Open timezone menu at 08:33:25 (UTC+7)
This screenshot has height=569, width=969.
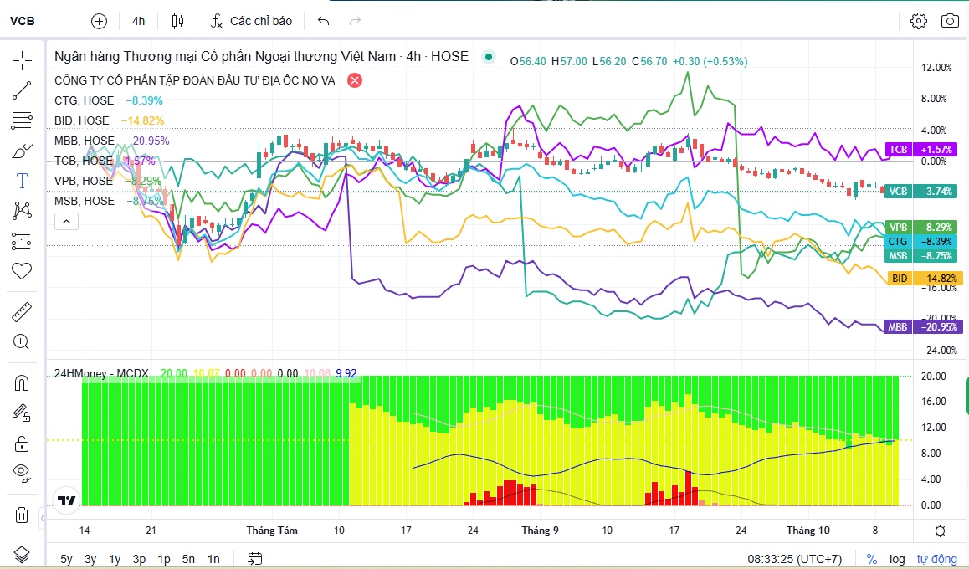click(795, 559)
